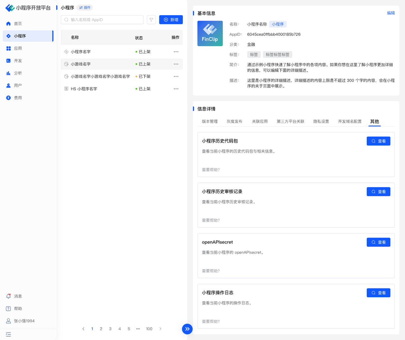Click the 新增 add button
405x340 pixels.
coord(171,20)
